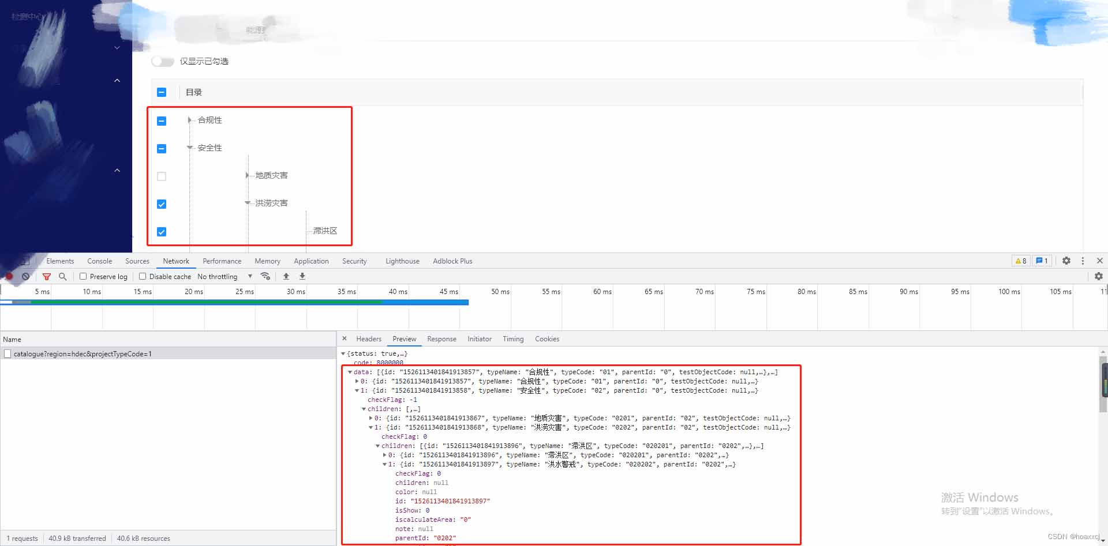Click the import HAR upload arrow
This screenshot has height=546, width=1108.
(286, 276)
